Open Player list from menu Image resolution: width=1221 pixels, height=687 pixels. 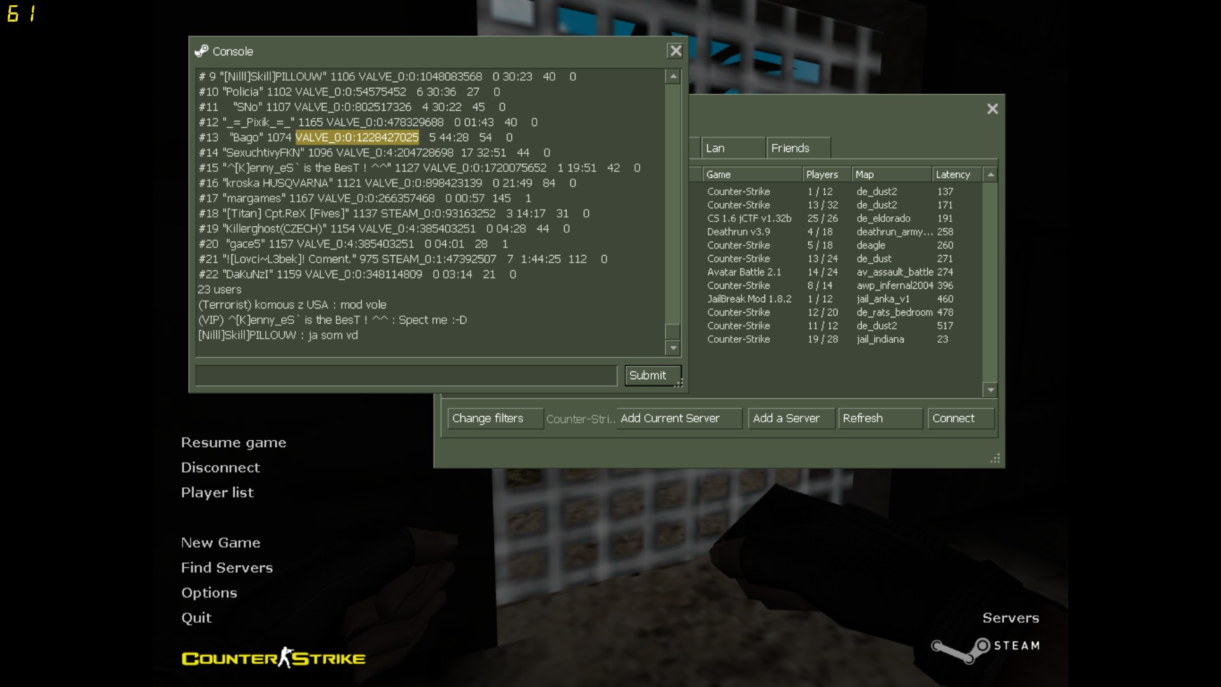(x=217, y=492)
